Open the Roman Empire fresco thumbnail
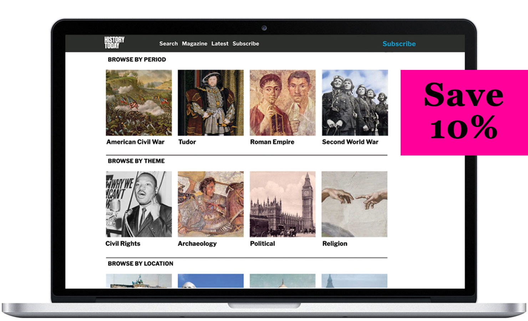 [283, 103]
